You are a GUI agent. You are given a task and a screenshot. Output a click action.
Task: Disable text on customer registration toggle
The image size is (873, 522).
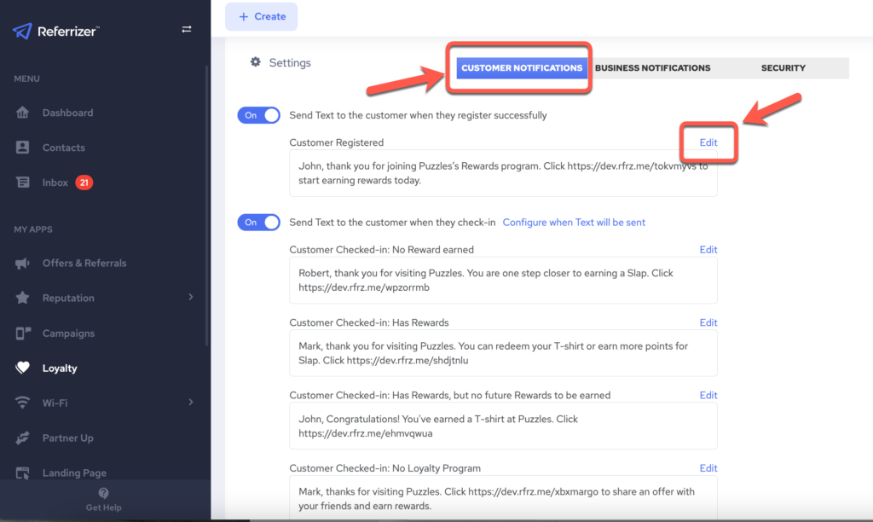click(x=258, y=115)
